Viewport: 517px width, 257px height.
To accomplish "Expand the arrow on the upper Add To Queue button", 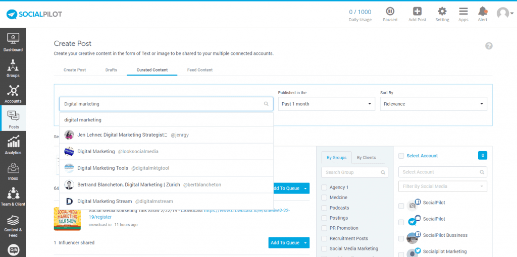I will click(x=305, y=188).
